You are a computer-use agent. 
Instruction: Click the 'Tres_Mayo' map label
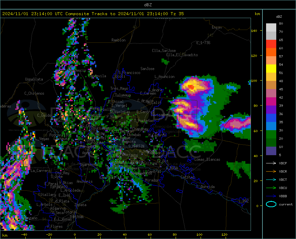(x=119, y=88)
